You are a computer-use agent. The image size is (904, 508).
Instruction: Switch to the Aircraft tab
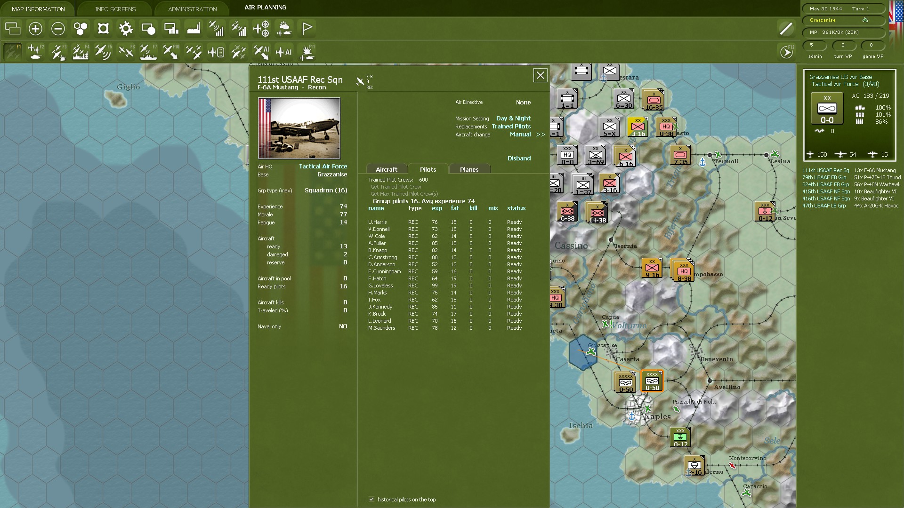387,169
